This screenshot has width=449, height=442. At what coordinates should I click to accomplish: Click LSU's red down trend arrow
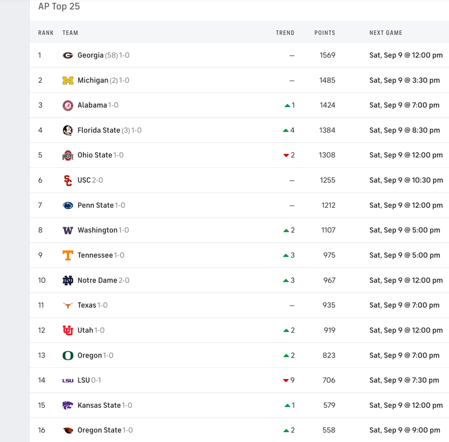click(286, 381)
